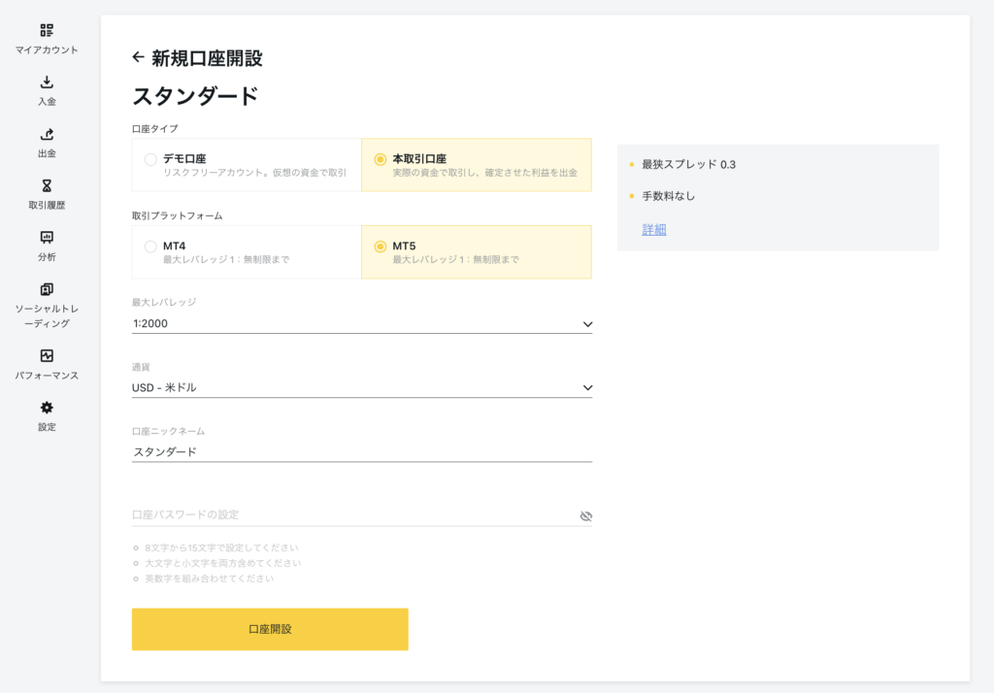Click 実際の資金で取引し description text
This screenshot has height=693, width=994.
[x=485, y=173]
